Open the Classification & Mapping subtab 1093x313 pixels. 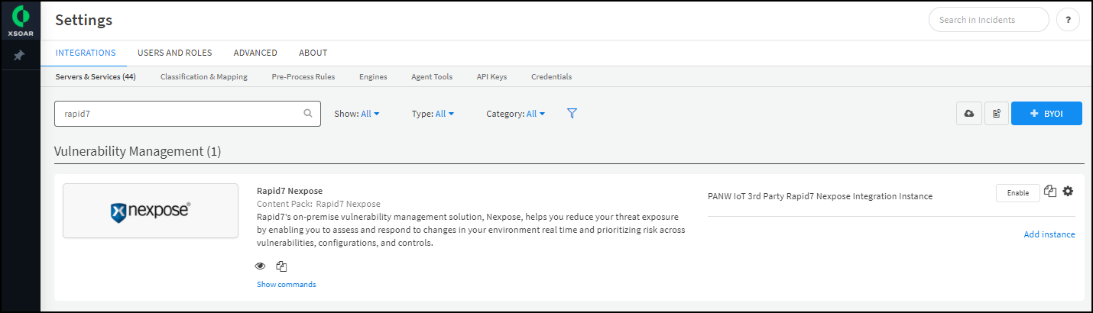pyautogui.click(x=203, y=76)
